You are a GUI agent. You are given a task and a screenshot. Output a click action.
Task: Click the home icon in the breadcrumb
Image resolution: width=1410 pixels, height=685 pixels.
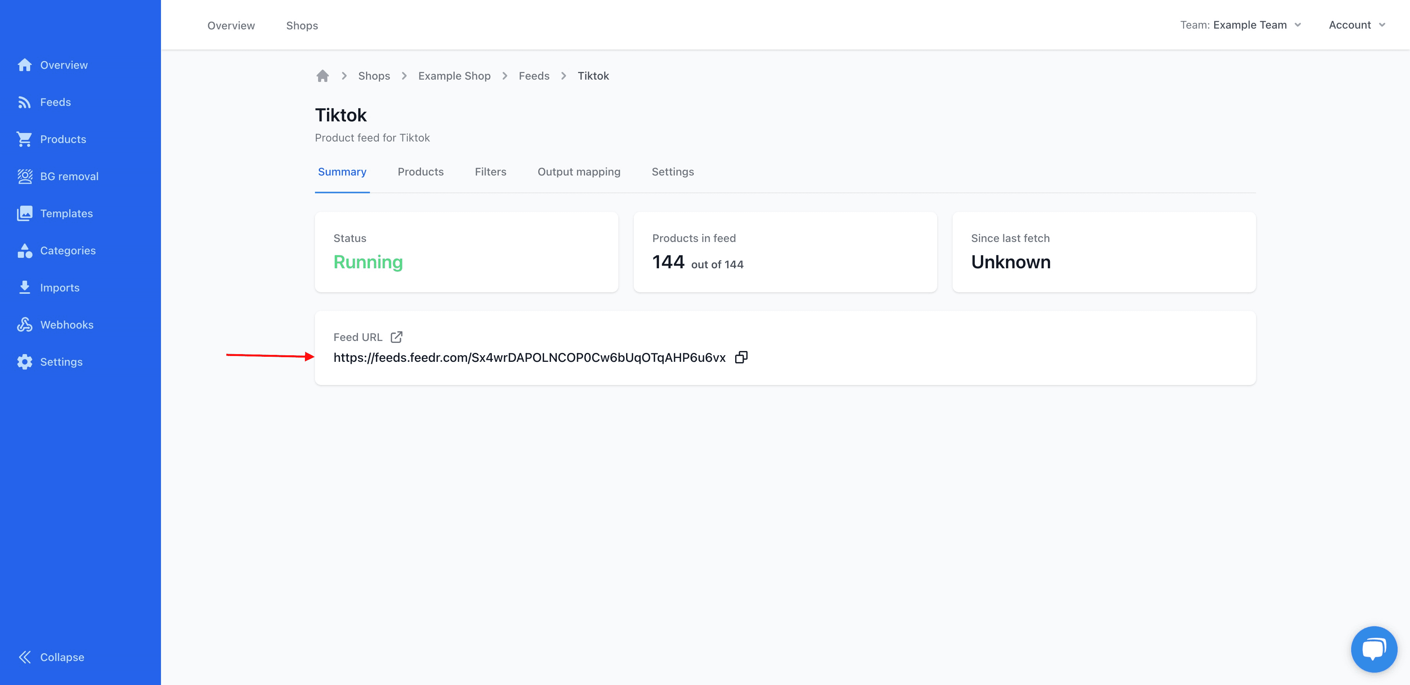pos(322,75)
